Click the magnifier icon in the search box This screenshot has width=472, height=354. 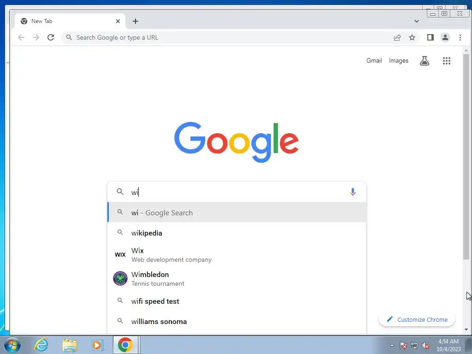tap(120, 192)
